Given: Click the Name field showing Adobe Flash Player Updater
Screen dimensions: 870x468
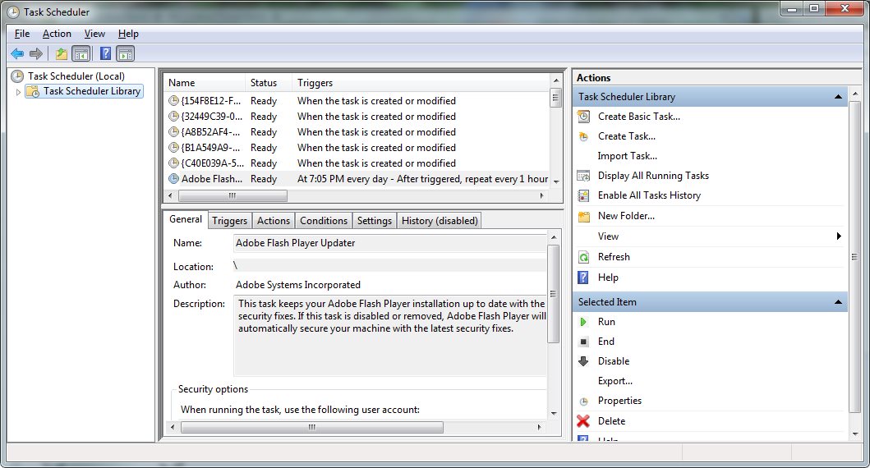Looking at the screenshot, I should [390, 243].
